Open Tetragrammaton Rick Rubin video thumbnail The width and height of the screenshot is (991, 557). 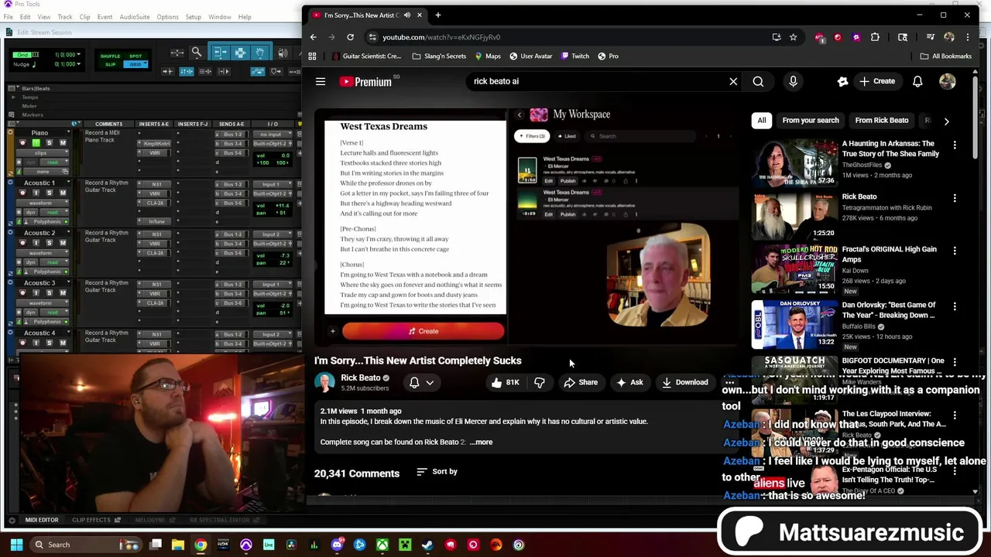[x=794, y=216]
